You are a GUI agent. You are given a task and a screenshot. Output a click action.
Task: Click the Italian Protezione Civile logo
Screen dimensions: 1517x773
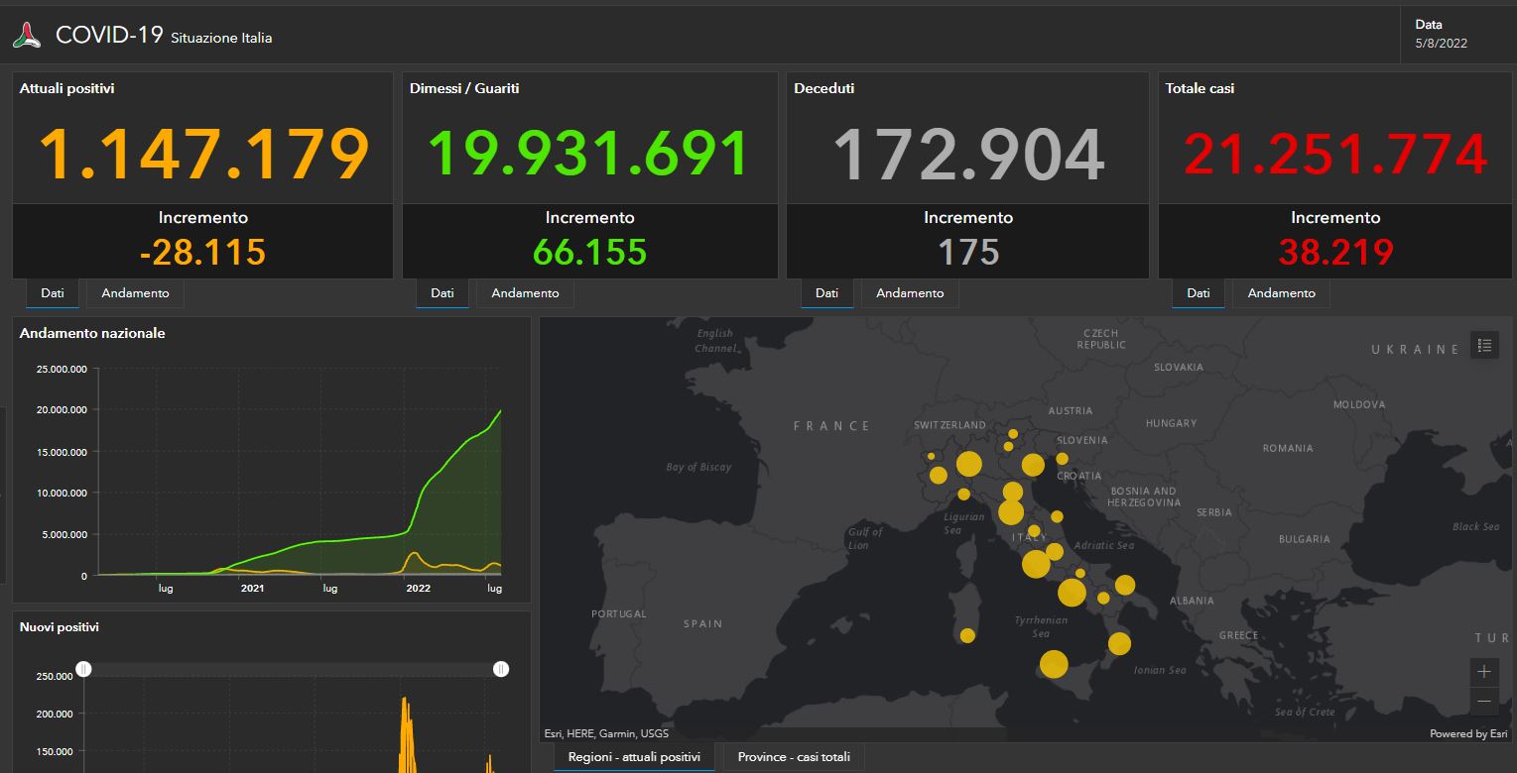[27, 37]
